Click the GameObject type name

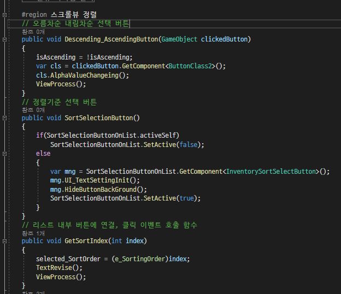[179, 39]
